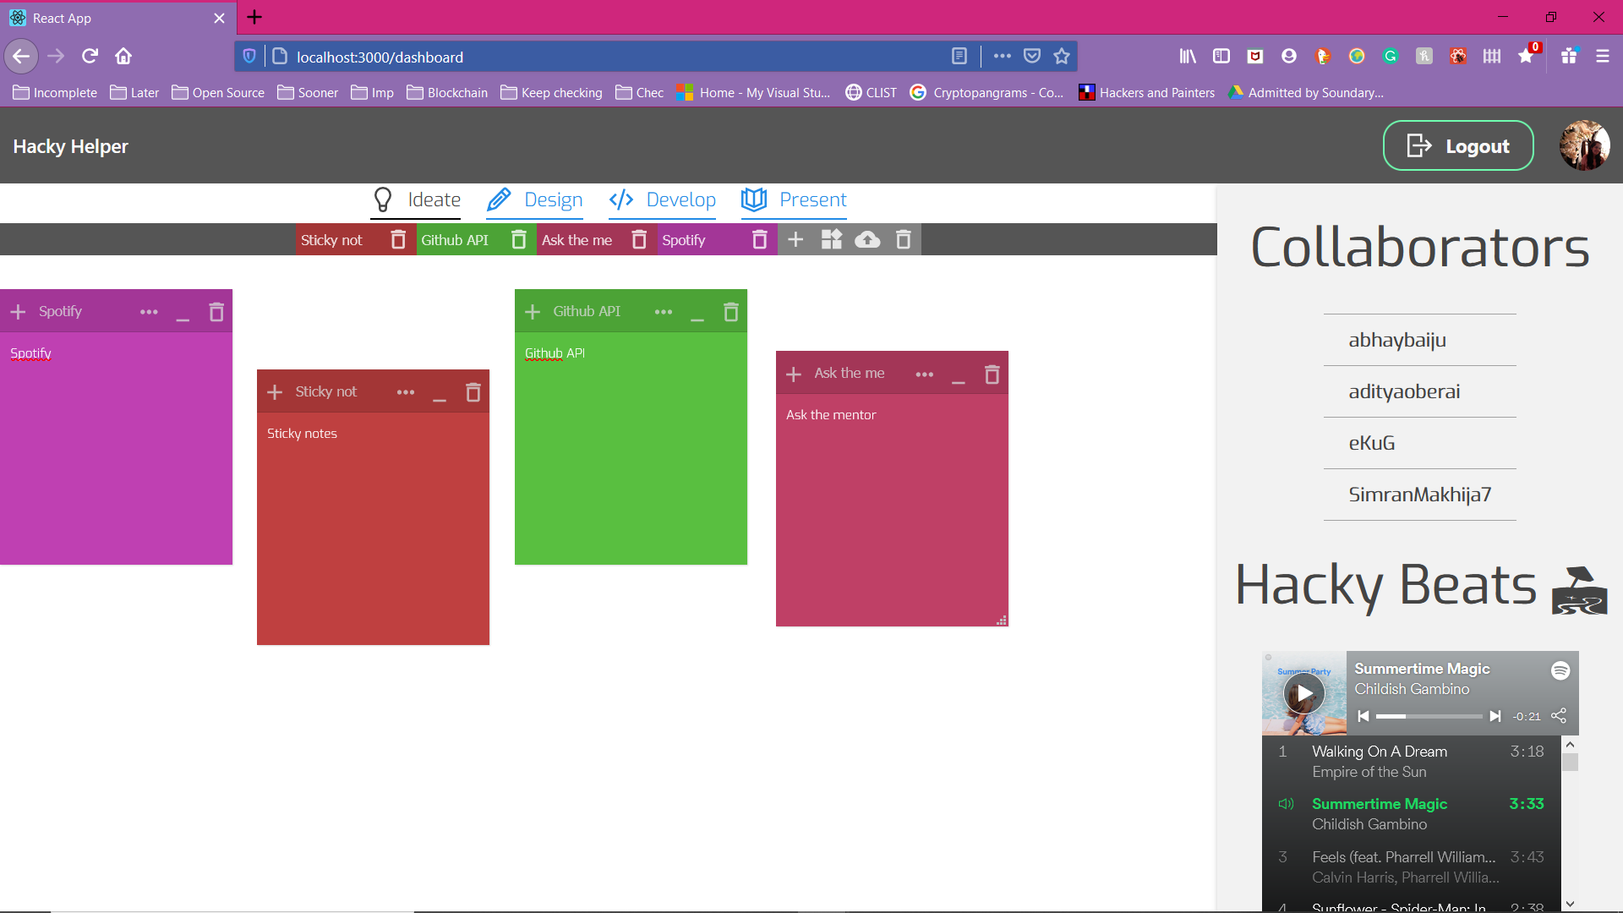Click the plus icon on the Spotify note
The width and height of the screenshot is (1623, 913).
(18, 312)
